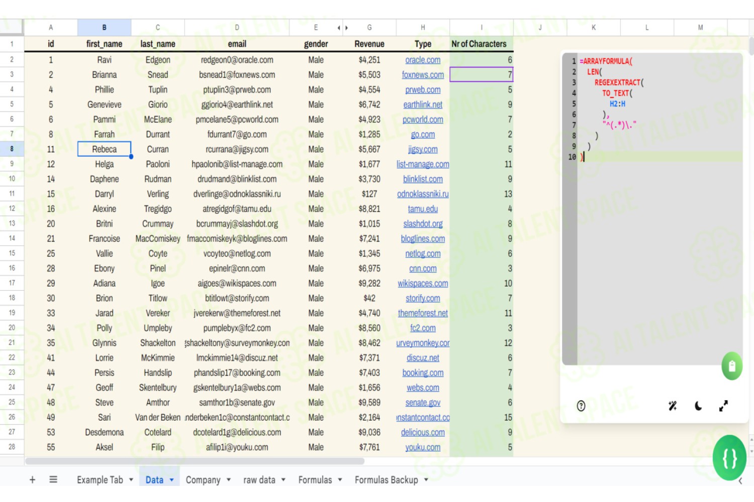Switch to the raw data sheet tab
Image resolution: width=754 pixels, height=502 pixels.
click(259, 480)
